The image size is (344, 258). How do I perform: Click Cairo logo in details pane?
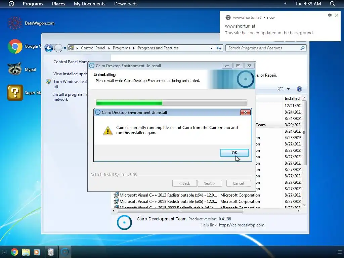[x=124, y=222]
